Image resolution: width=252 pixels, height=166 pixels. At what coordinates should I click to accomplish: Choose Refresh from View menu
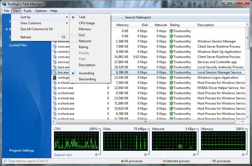[x=40, y=37]
